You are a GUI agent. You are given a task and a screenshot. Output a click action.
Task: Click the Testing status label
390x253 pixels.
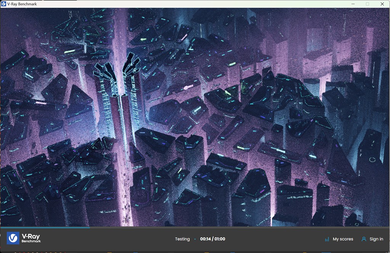[182, 239]
